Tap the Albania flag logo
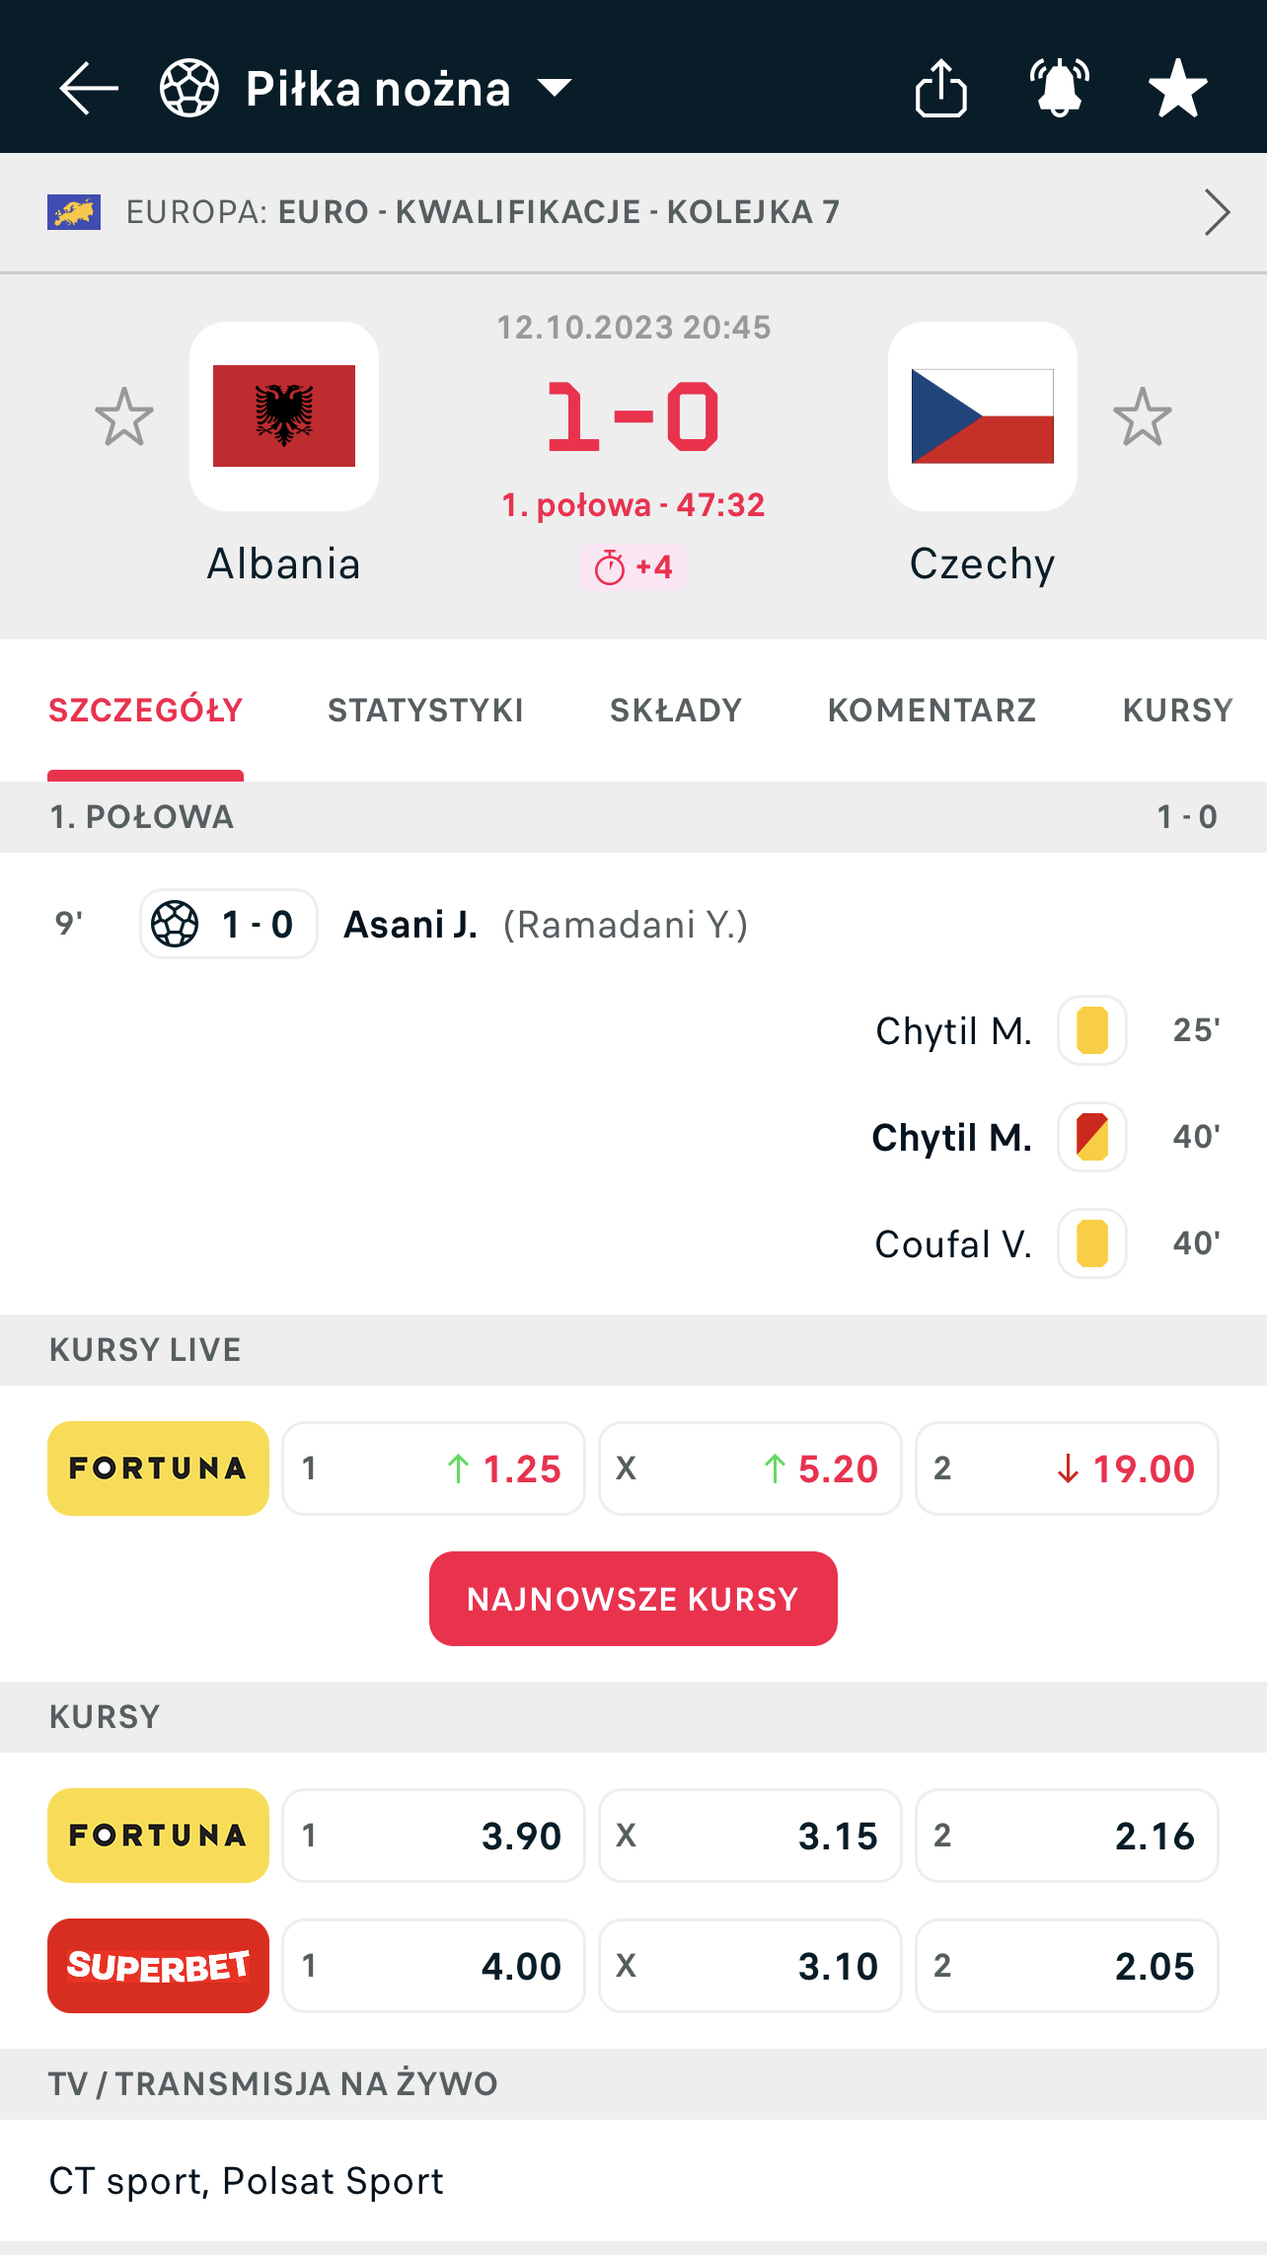This screenshot has width=1267, height=2255. coord(284,416)
